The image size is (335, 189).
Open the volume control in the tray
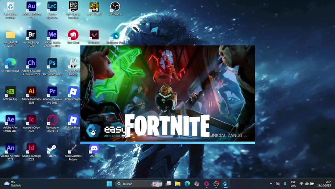pyautogui.click(x=307, y=184)
